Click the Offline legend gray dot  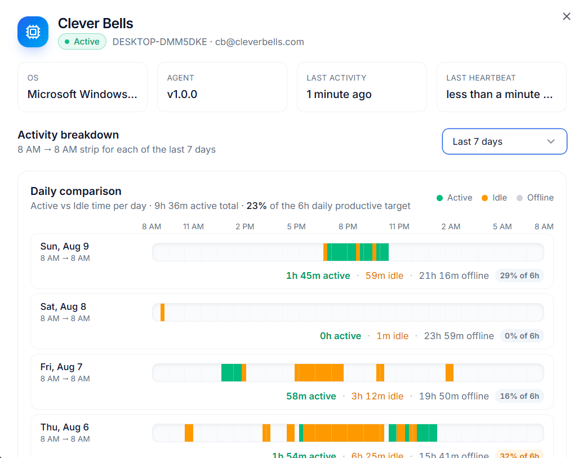[x=519, y=198]
